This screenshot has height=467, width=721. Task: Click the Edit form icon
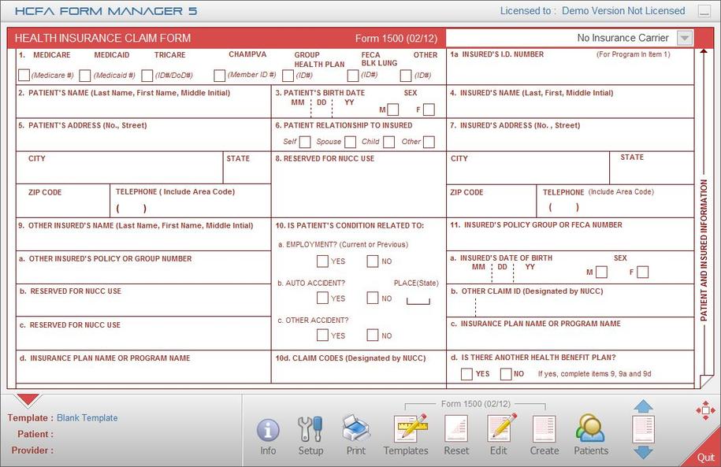[x=500, y=429]
